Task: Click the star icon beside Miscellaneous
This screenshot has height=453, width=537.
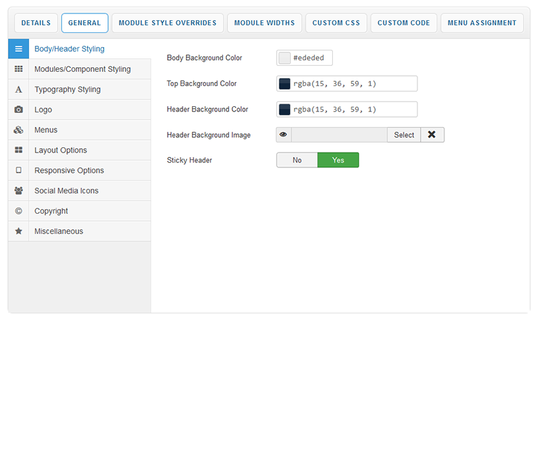Action: tap(18, 231)
